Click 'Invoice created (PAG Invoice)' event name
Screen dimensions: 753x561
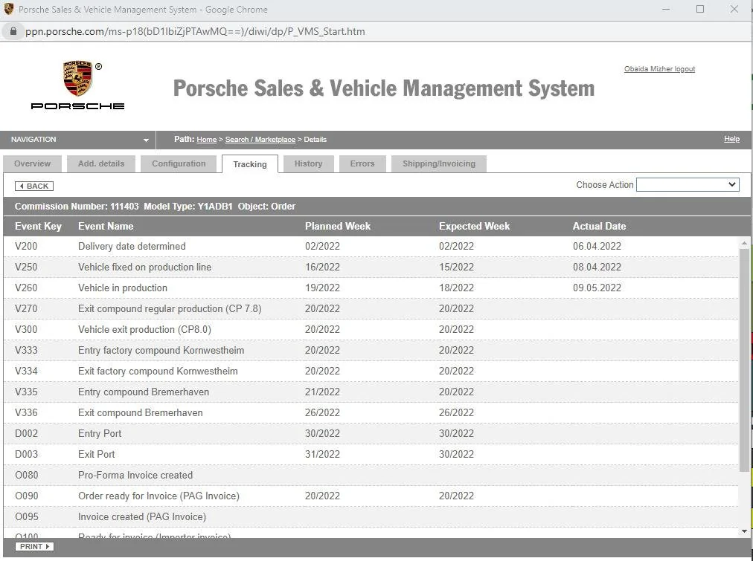click(142, 517)
